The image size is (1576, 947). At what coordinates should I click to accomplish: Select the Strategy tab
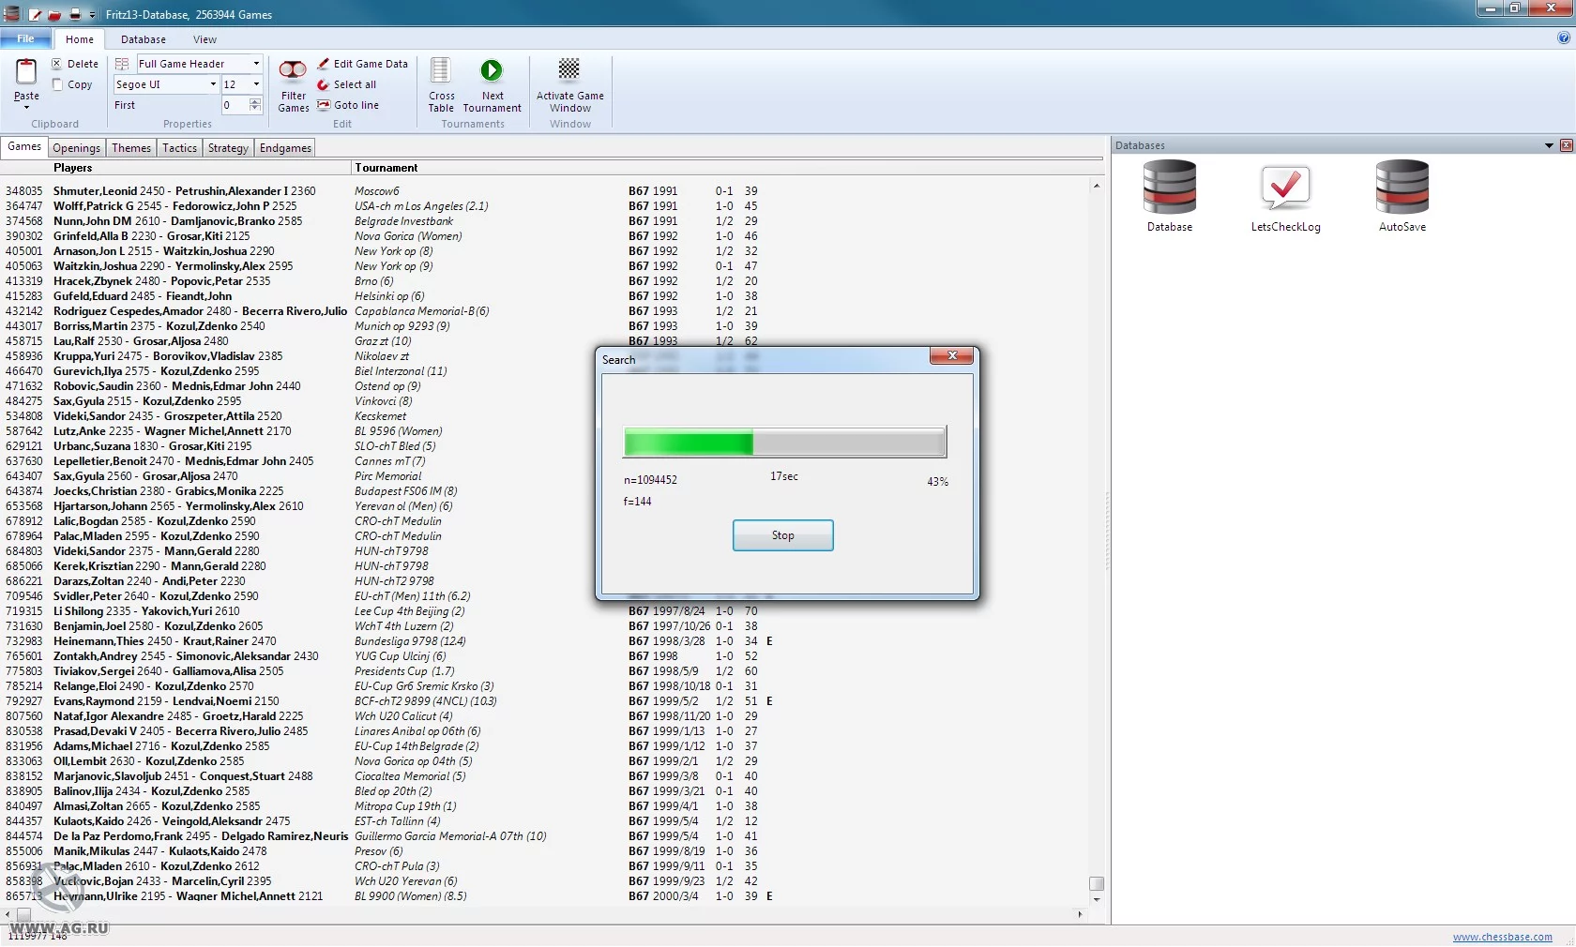click(x=228, y=148)
